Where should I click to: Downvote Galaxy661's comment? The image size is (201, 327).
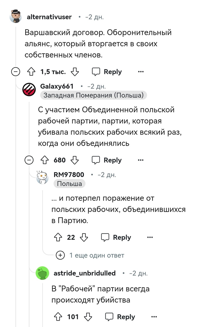75,160
